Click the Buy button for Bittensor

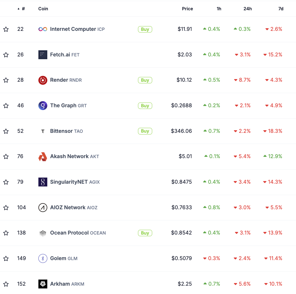pos(145,131)
